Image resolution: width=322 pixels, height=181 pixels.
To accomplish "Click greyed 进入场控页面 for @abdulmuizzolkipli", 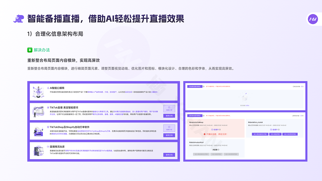I will pos(217,154).
